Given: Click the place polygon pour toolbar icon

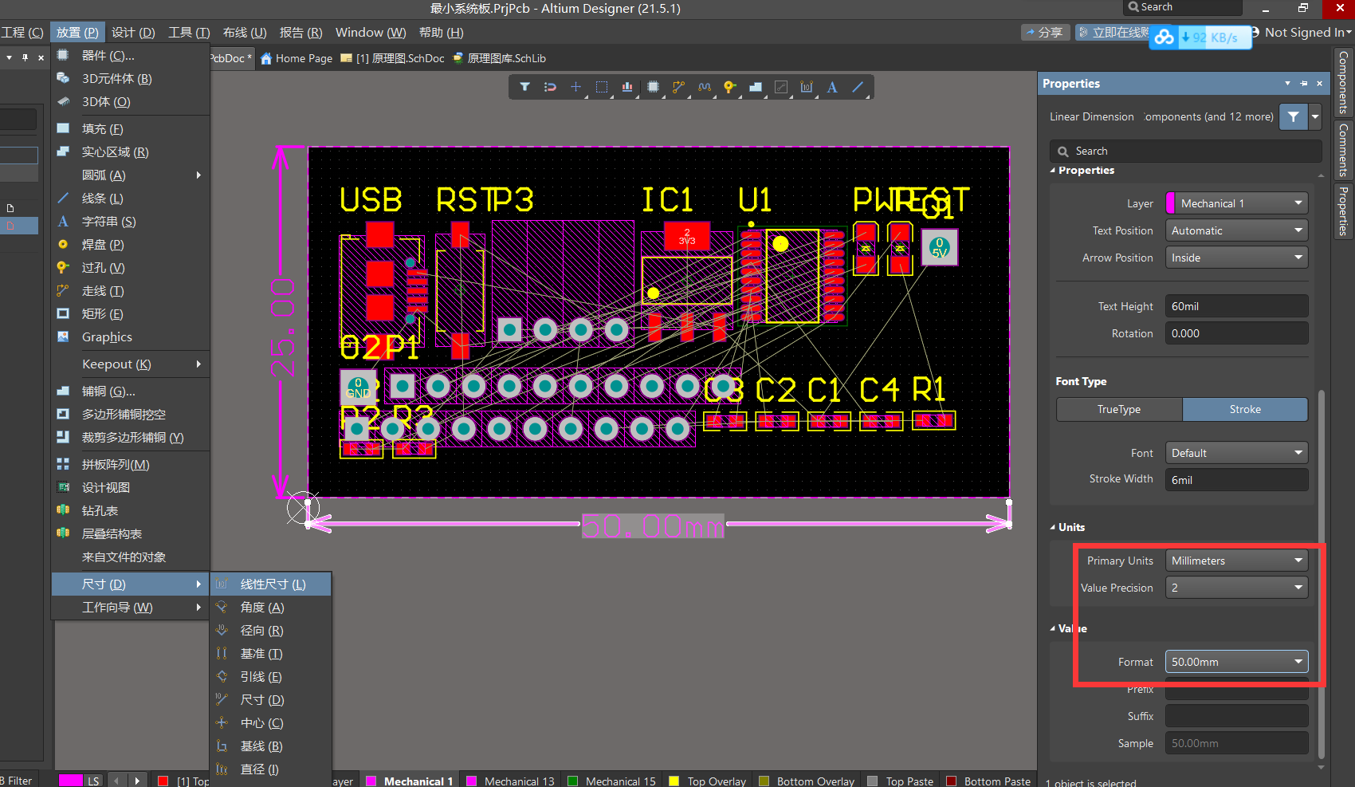Looking at the screenshot, I should (x=756, y=87).
